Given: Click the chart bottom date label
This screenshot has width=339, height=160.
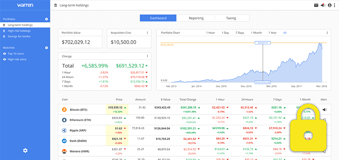Looking at the screenshot, I should coord(263,82).
